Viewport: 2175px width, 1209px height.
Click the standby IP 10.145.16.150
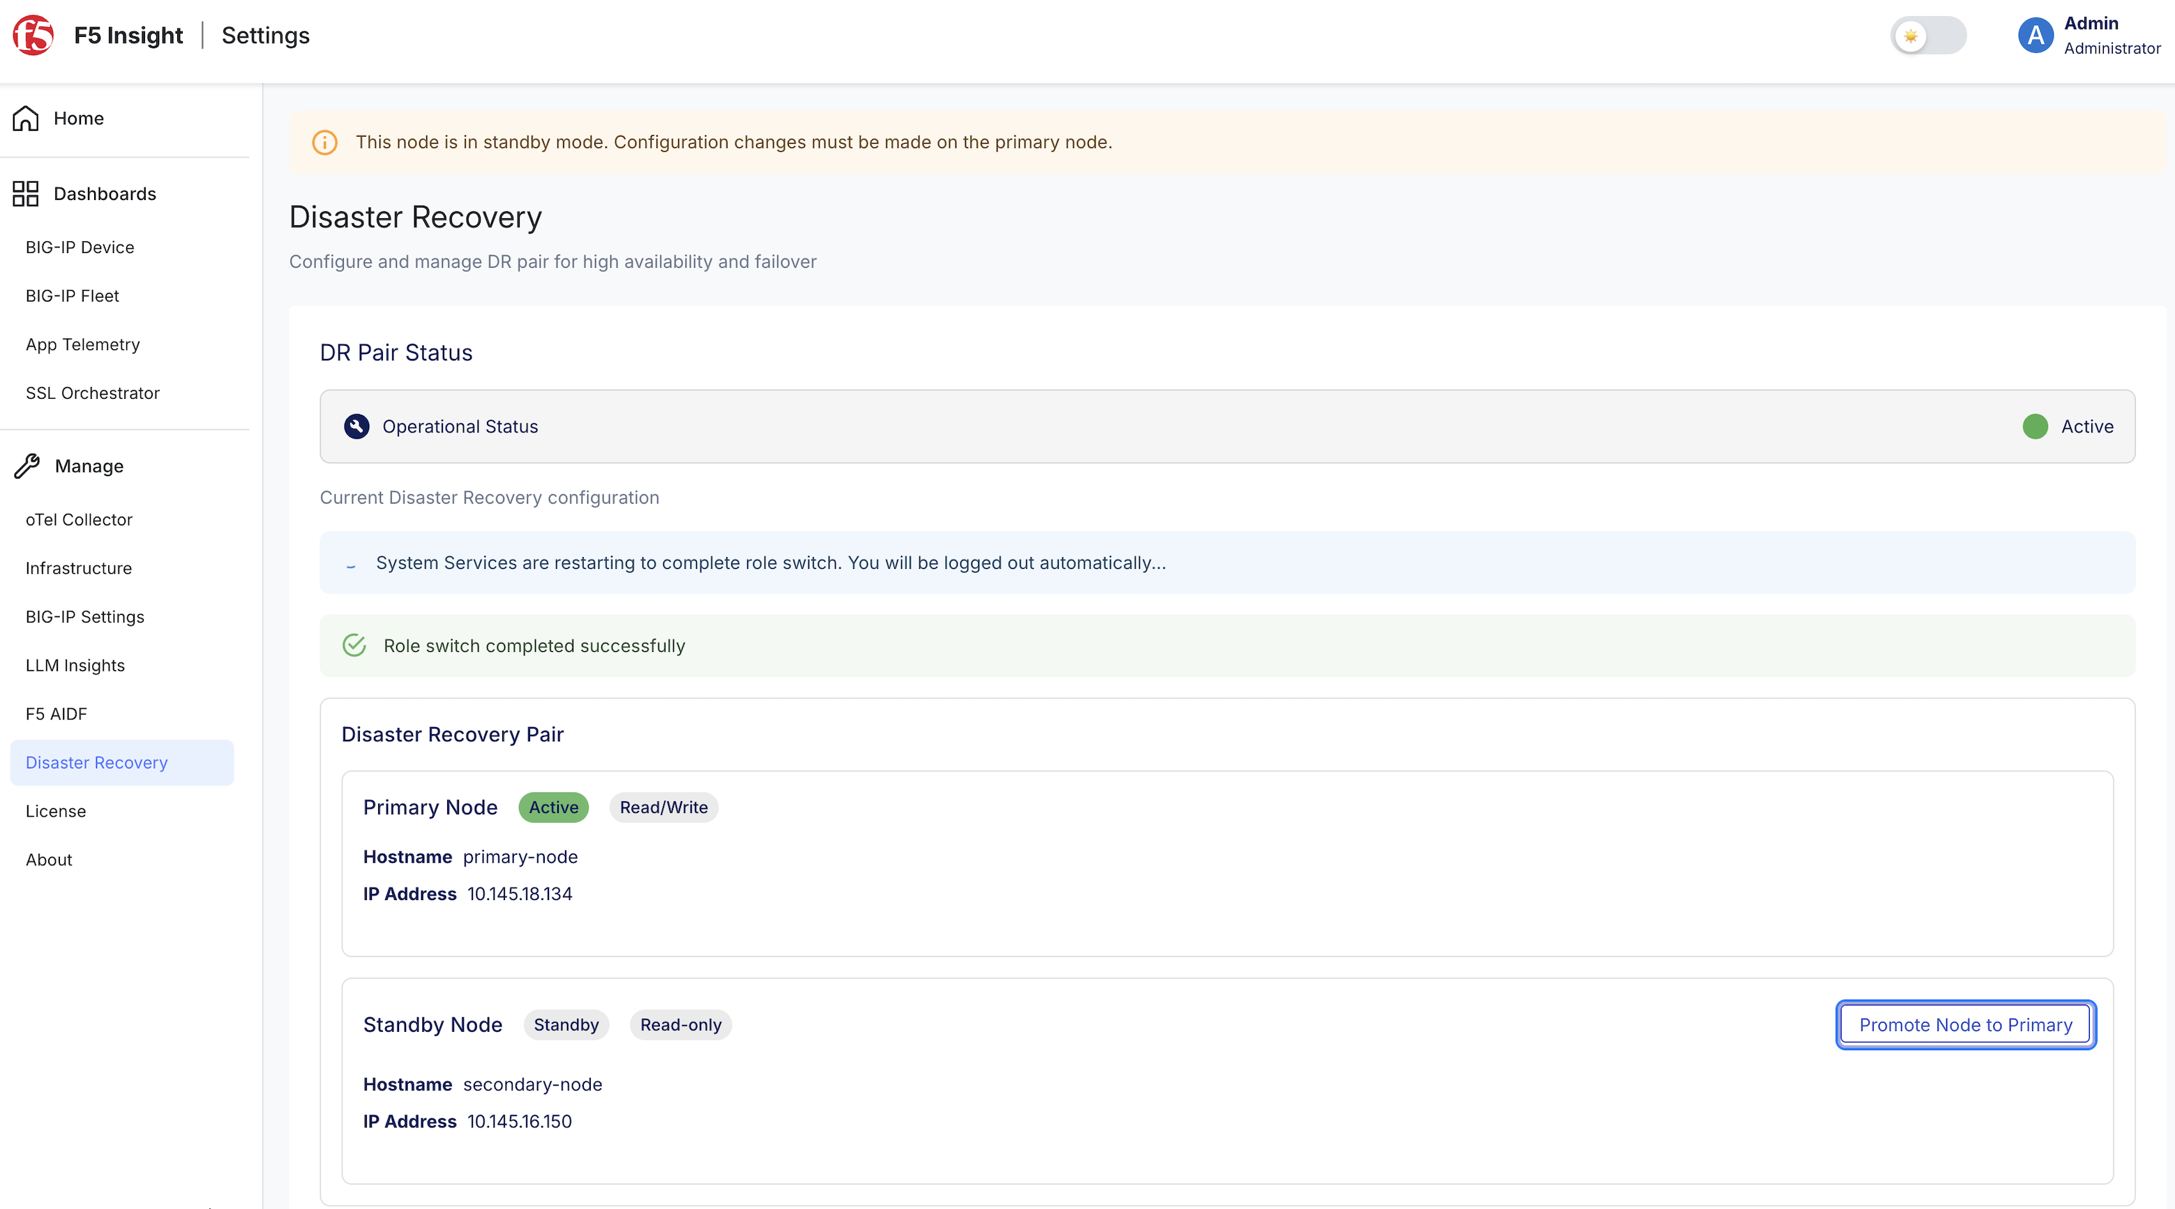pyautogui.click(x=519, y=1121)
